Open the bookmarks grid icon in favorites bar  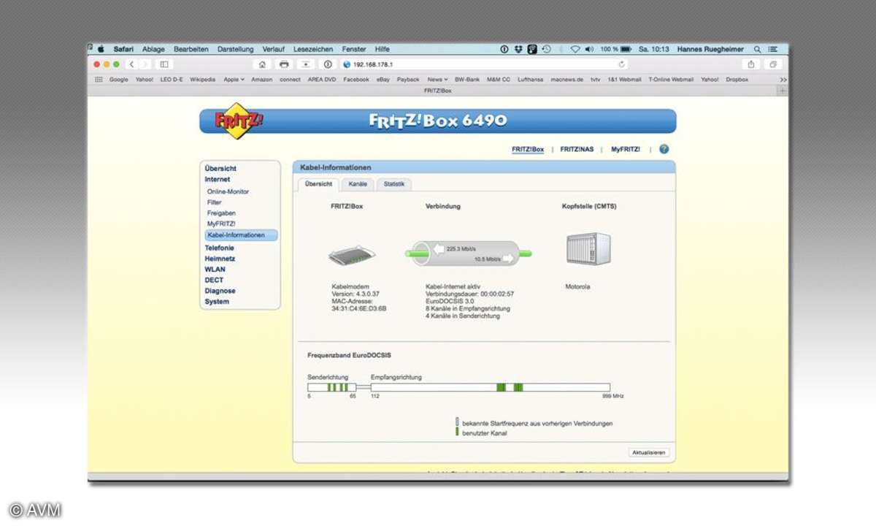pyautogui.click(x=99, y=80)
